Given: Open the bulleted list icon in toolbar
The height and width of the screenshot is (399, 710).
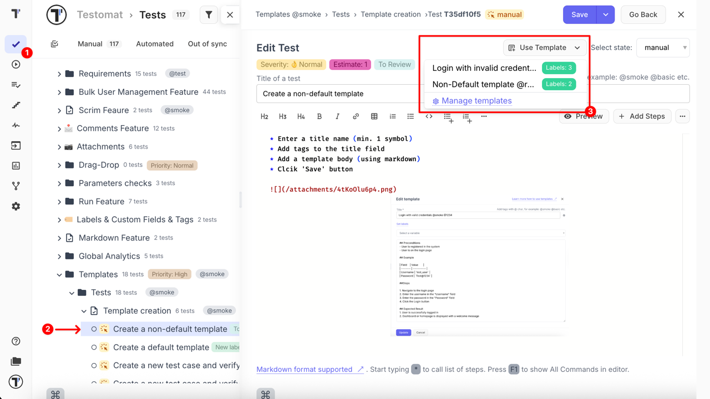Looking at the screenshot, I should (411, 116).
